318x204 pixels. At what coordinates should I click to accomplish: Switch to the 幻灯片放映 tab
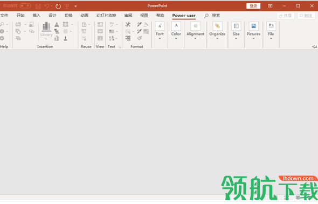(106, 16)
